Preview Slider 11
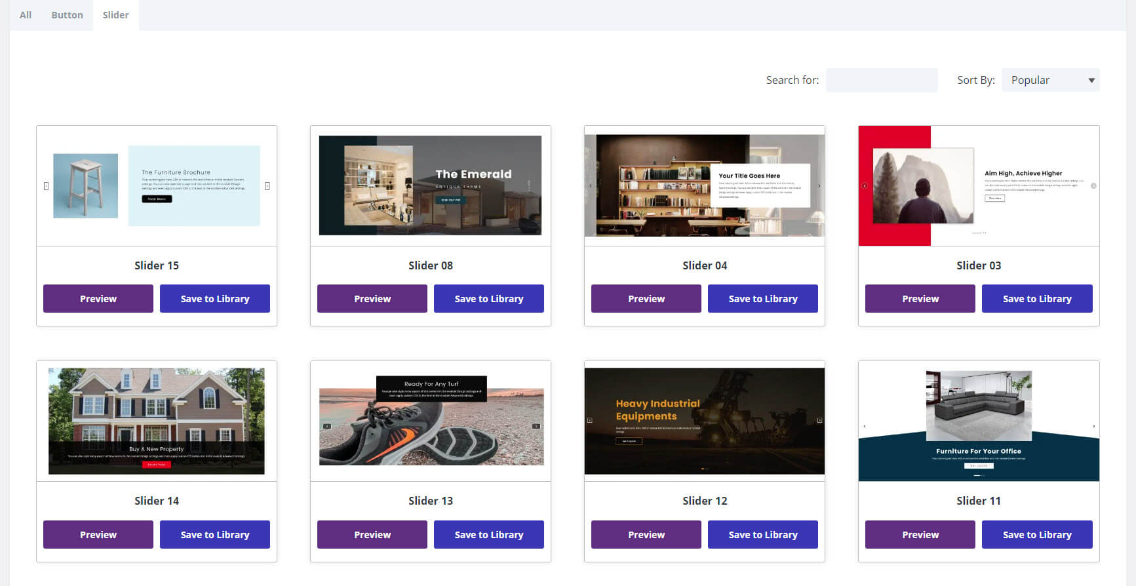Viewport: 1136px width, 586px height. [x=920, y=534]
